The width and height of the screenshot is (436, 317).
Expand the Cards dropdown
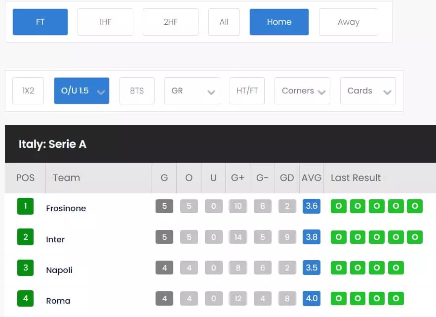pos(368,91)
